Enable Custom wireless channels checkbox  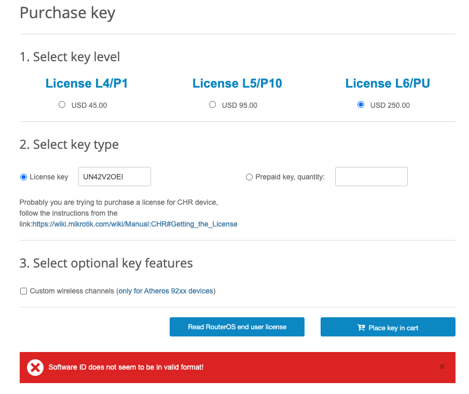click(23, 291)
